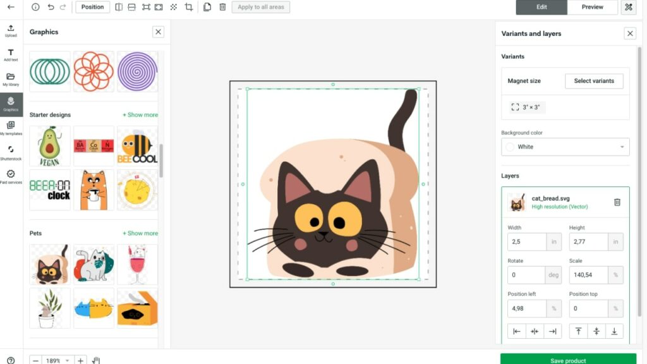Image resolution: width=647 pixels, height=364 pixels.
Task: Click the crop tool icon in toolbar
Action: click(x=189, y=7)
